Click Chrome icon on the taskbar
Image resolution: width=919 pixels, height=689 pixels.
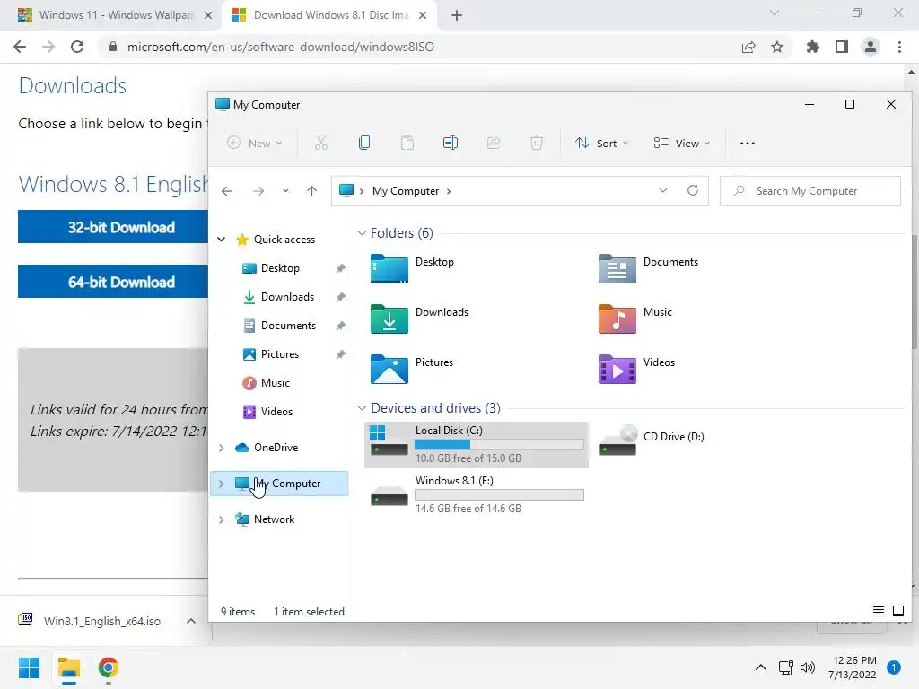pyautogui.click(x=109, y=667)
